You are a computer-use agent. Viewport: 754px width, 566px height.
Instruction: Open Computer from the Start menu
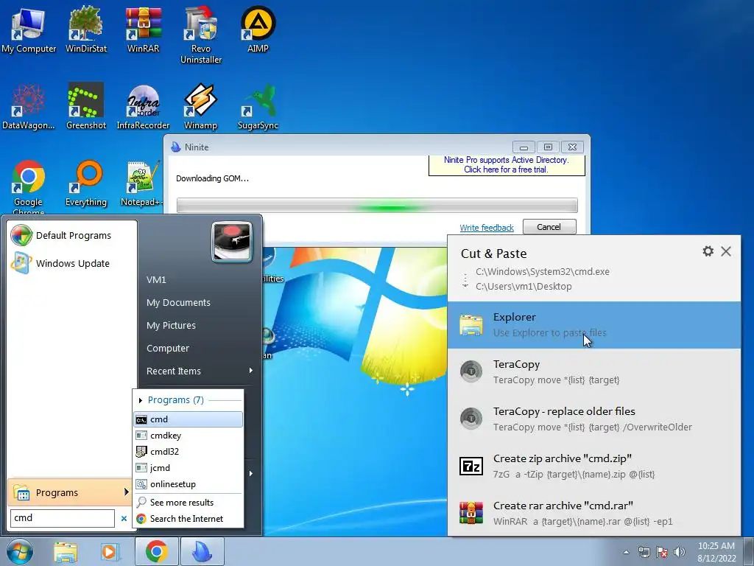click(168, 348)
